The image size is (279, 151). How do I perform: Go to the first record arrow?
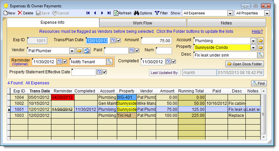88,13
